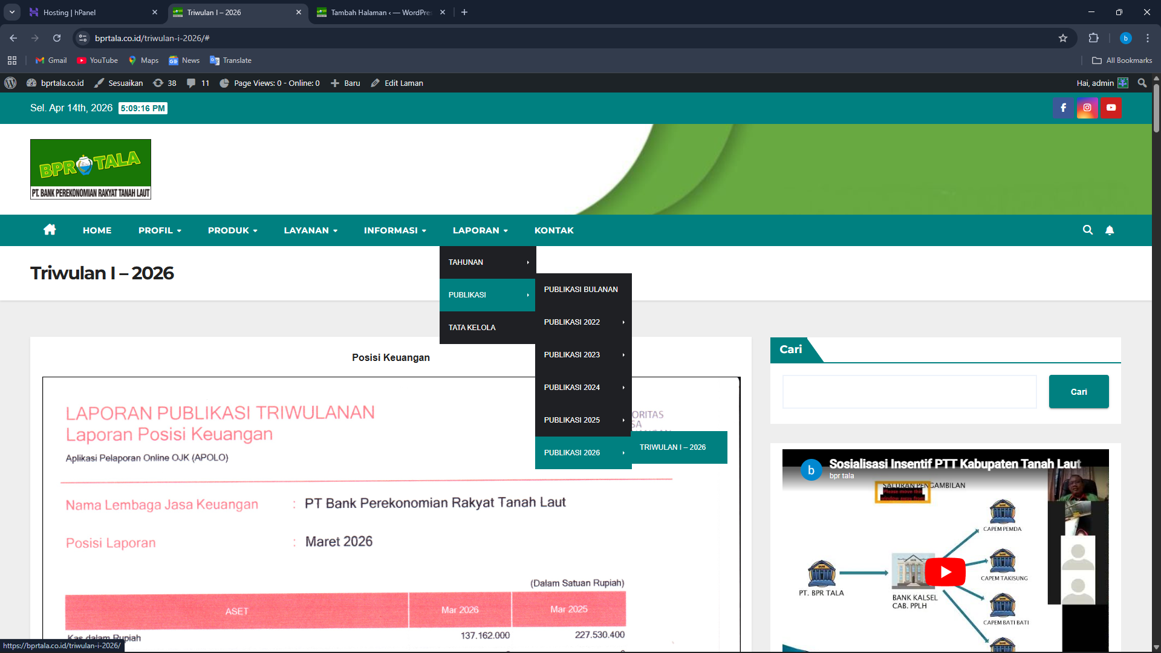Open the Facebook social icon

tap(1063, 108)
